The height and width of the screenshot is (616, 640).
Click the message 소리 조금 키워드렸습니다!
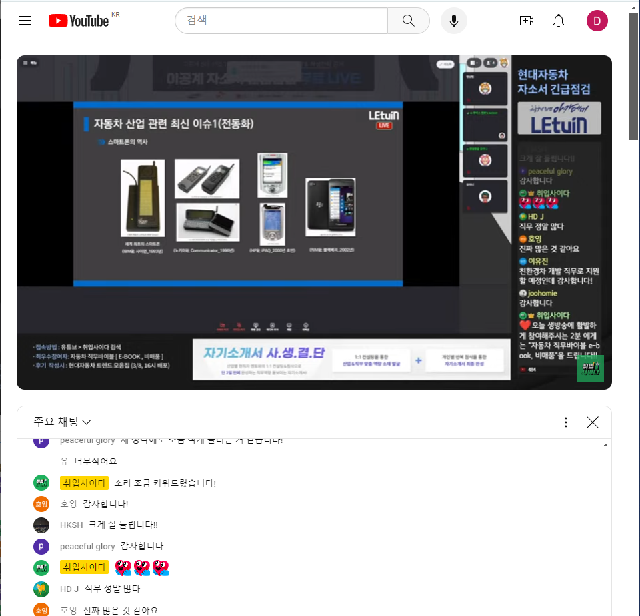point(165,483)
